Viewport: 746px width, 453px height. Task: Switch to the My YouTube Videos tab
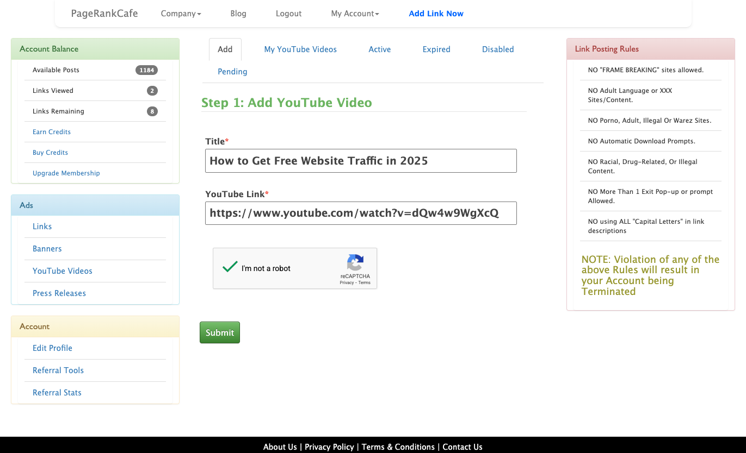pyautogui.click(x=300, y=49)
